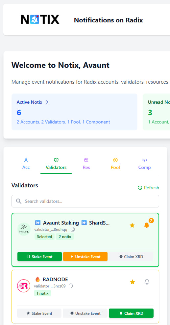Image resolution: width=170 pixels, height=325 pixels.
Task: Copy RADNODE validator address
Action: point(71,286)
